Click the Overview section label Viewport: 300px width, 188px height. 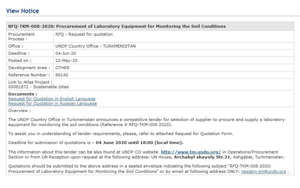click(19, 111)
